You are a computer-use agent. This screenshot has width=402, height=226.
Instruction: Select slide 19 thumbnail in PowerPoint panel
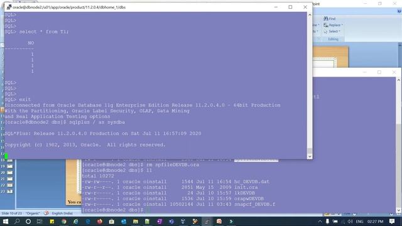pos(10,166)
